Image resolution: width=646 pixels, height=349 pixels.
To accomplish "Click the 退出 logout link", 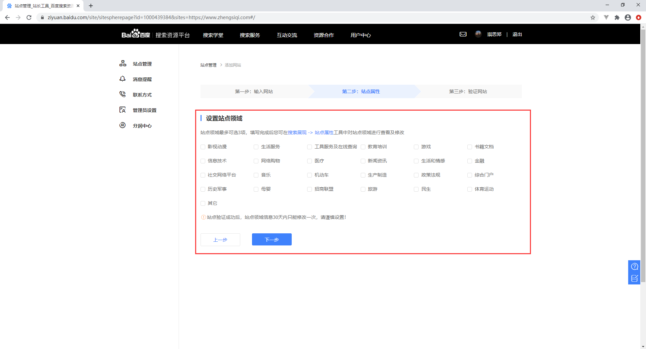I will (517, 34).
